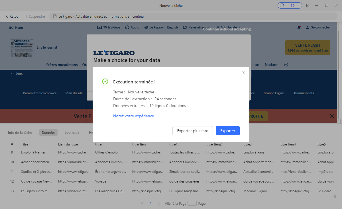Open the Audio headphones link

132,27
